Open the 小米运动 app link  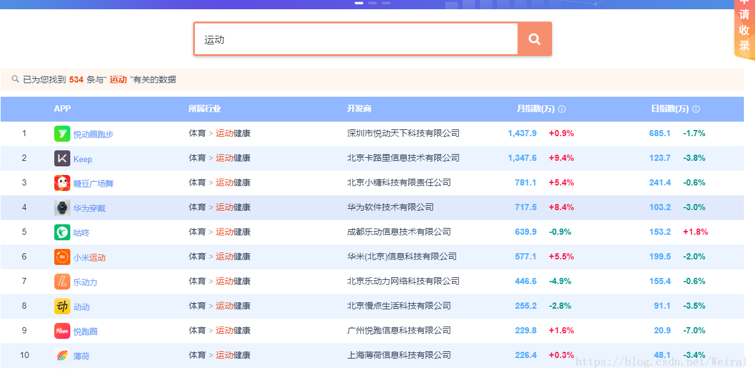(89, 258)
